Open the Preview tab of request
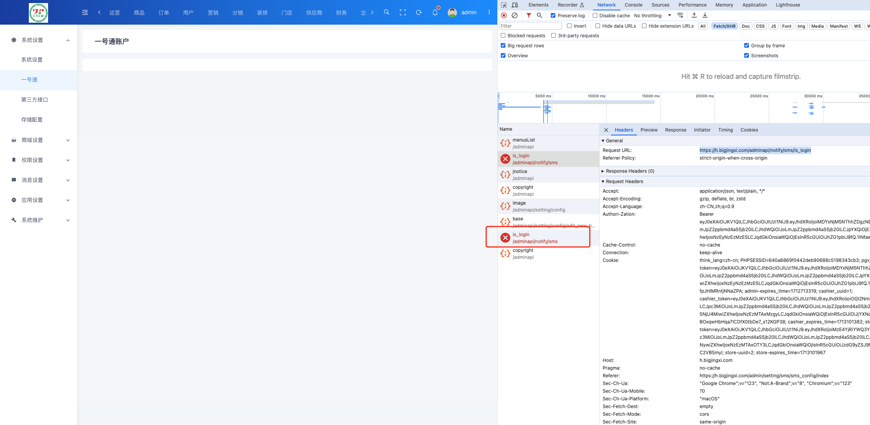This screenshot has width=870, height=425. coord(649,130)
